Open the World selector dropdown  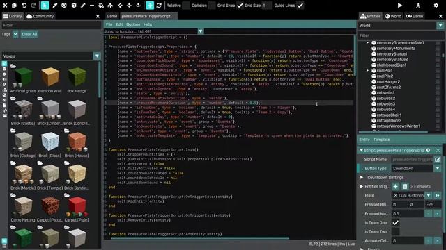(440, 26)
